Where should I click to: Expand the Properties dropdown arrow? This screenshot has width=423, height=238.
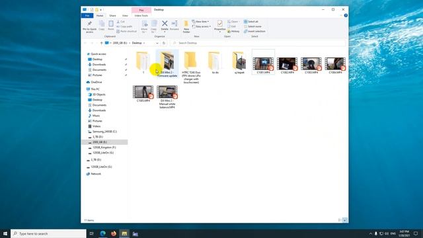[x=220, y=32]
